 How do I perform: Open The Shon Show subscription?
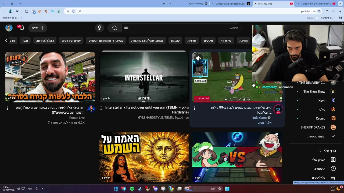click(x=314, y=92)
